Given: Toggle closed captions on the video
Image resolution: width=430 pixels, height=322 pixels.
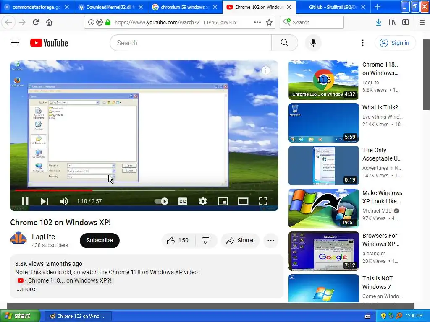Looking at the screenshot, I should (x=183, y=201).
